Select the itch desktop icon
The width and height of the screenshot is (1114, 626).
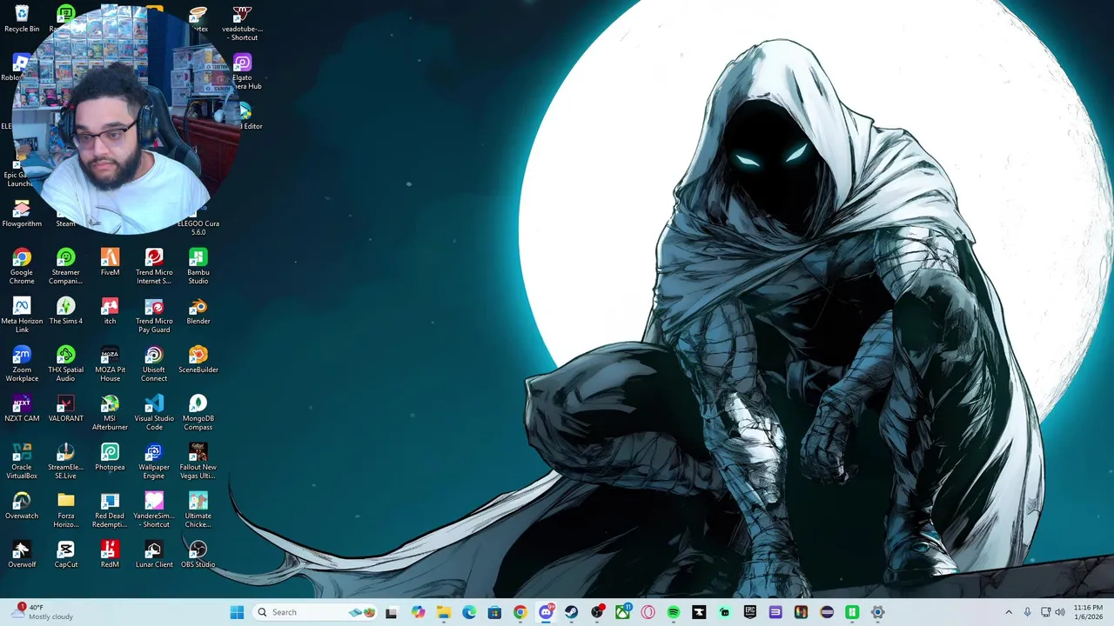click(110, 310)
